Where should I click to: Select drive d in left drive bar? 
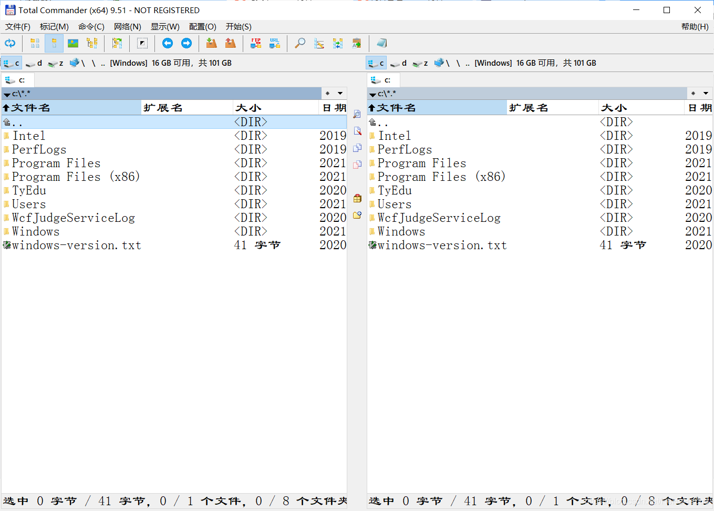[34, 63]
